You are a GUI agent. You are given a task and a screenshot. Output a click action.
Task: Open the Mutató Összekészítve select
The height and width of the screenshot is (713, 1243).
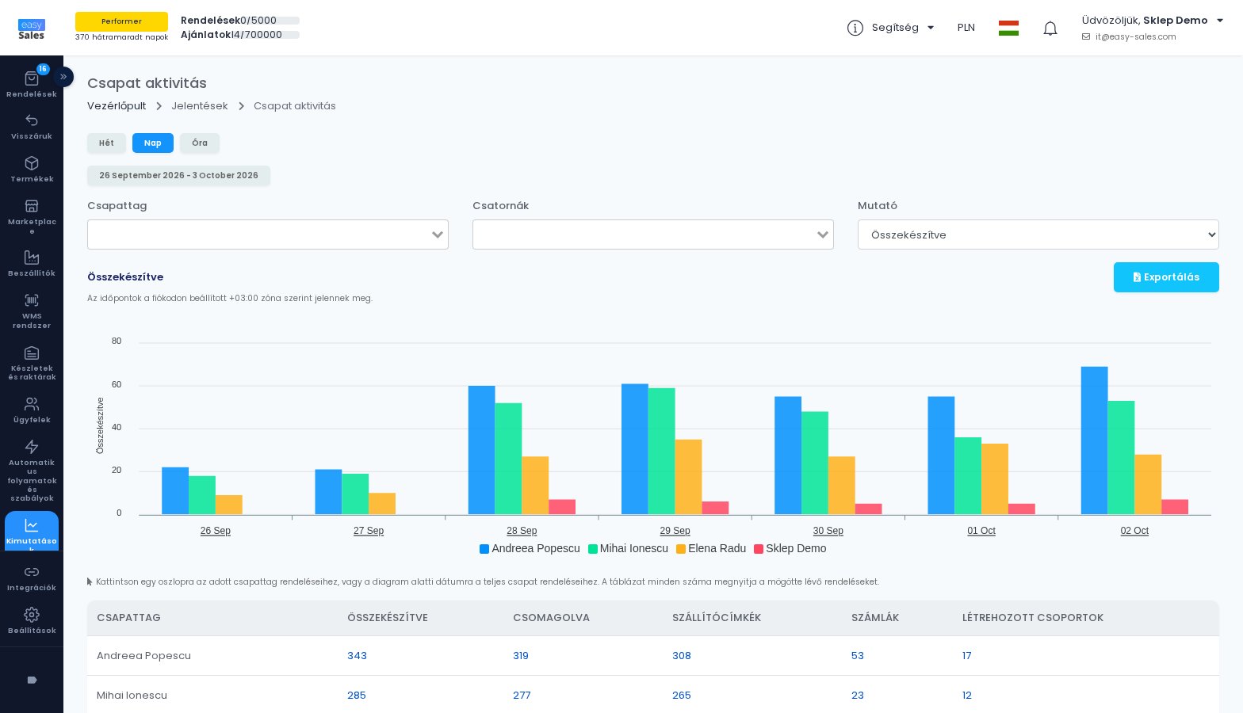1038,234
